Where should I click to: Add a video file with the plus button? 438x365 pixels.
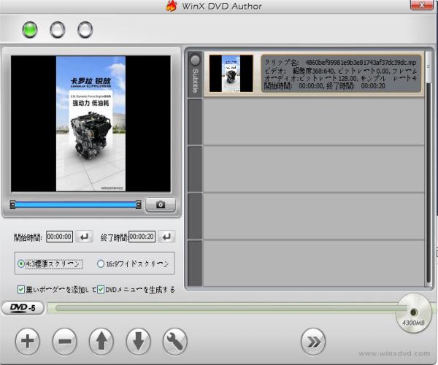tap(28, 342)
